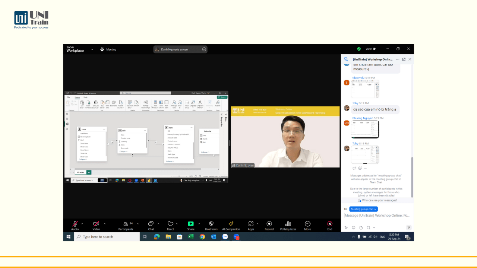This screenshot has width=477, height=268.
Task: Adjust the Power BI zoom slider
Action: [180, 176]
